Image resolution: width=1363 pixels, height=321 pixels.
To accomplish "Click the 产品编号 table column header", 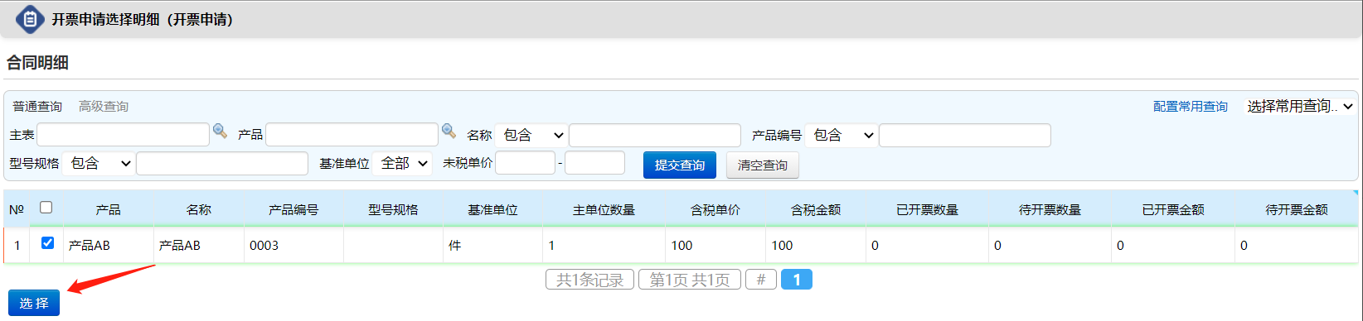I will pos(293,209).
